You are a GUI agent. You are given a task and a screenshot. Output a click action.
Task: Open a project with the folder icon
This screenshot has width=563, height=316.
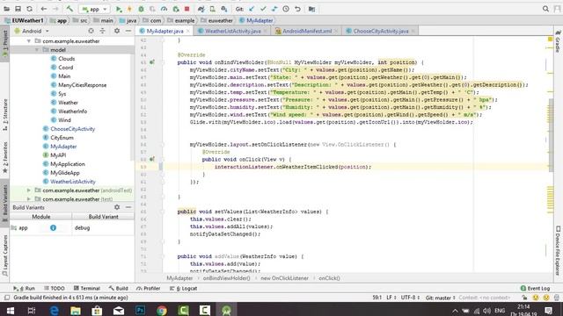(x=6, y=9)
